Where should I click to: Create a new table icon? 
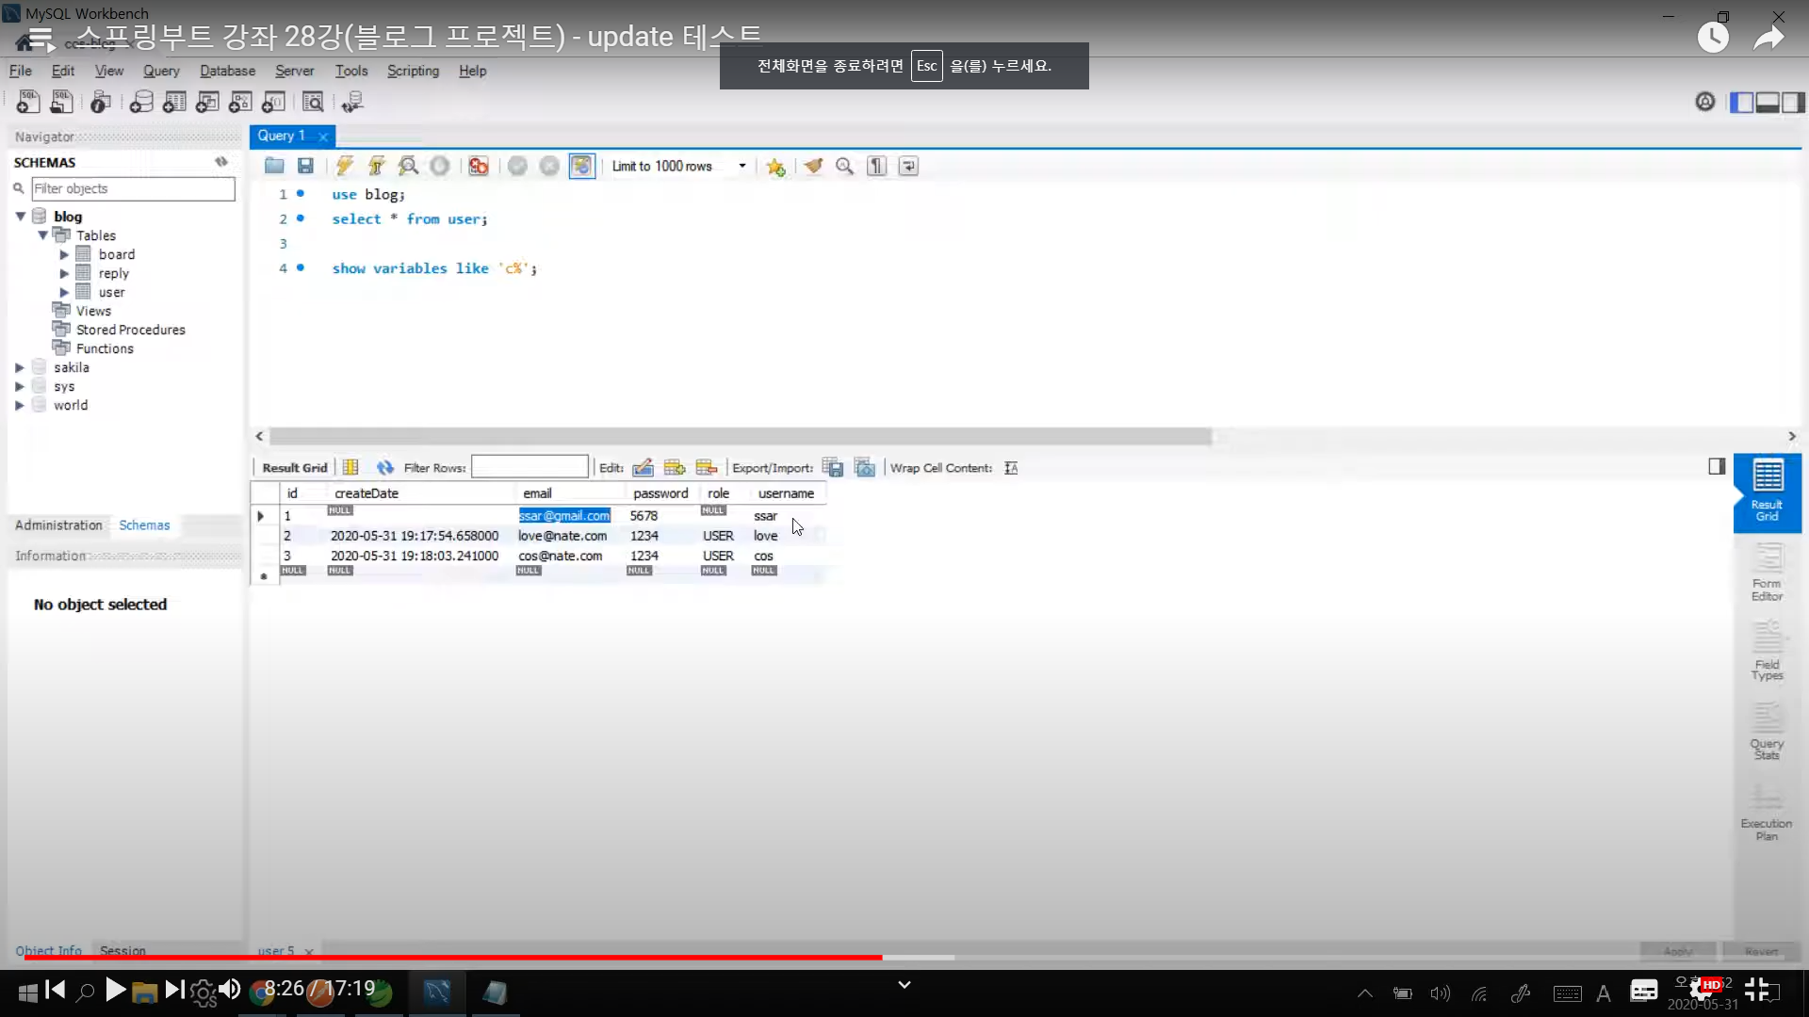(x=174, y=102)
